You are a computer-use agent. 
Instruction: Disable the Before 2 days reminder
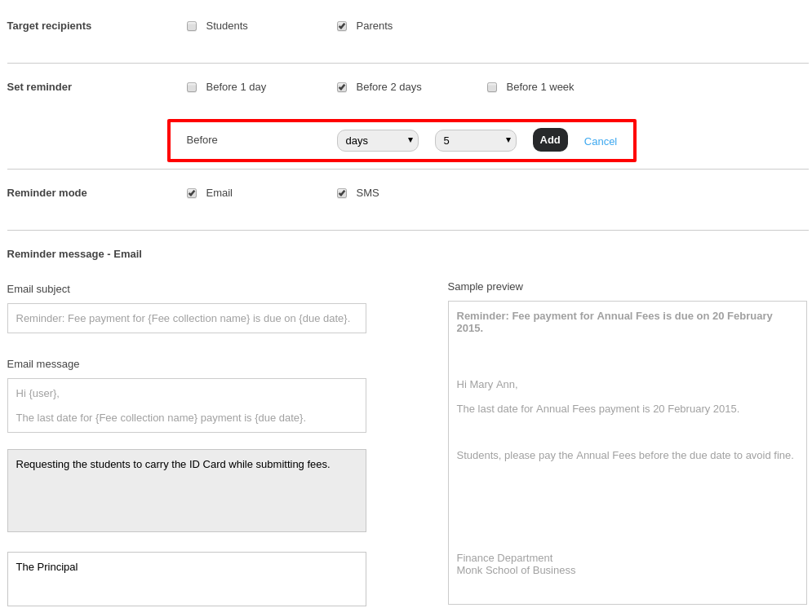[x=342, y=87]
